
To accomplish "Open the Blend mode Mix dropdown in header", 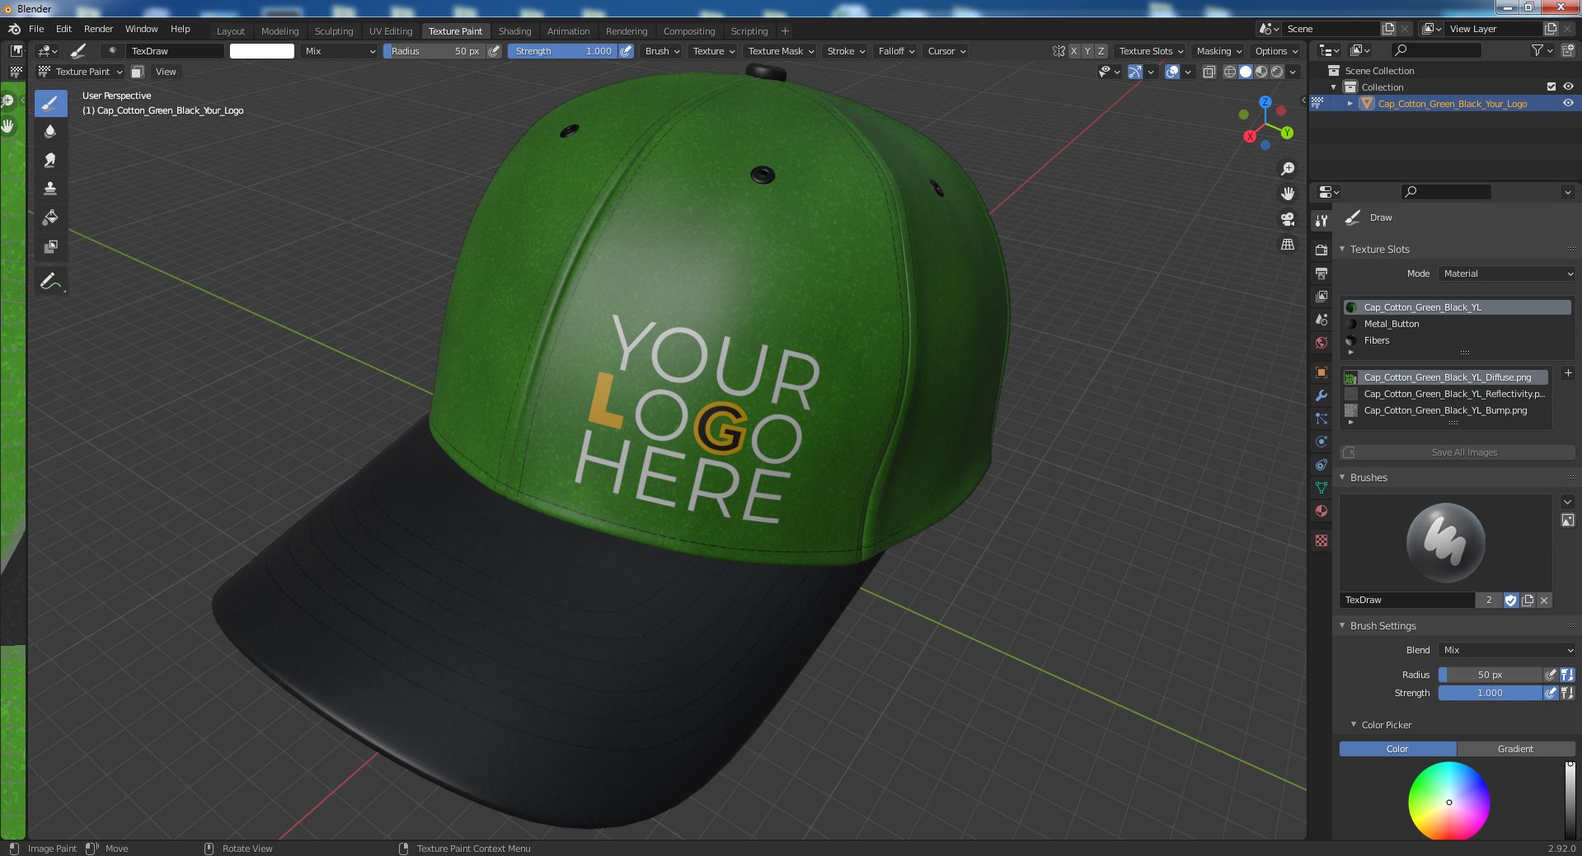I will [x=340, y=51].
